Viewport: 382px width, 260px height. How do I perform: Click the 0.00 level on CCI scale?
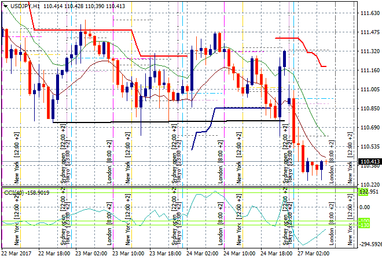(365, 206)
